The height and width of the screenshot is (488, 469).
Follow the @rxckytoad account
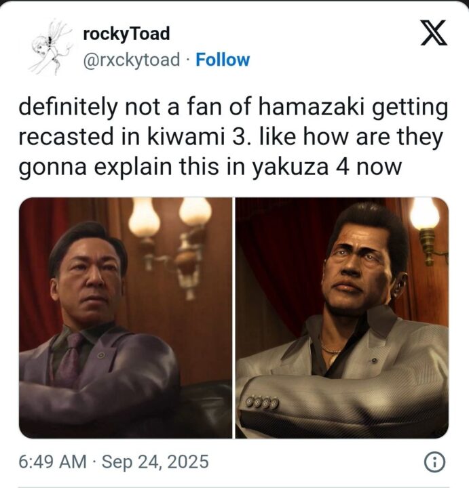coord(223,60)
